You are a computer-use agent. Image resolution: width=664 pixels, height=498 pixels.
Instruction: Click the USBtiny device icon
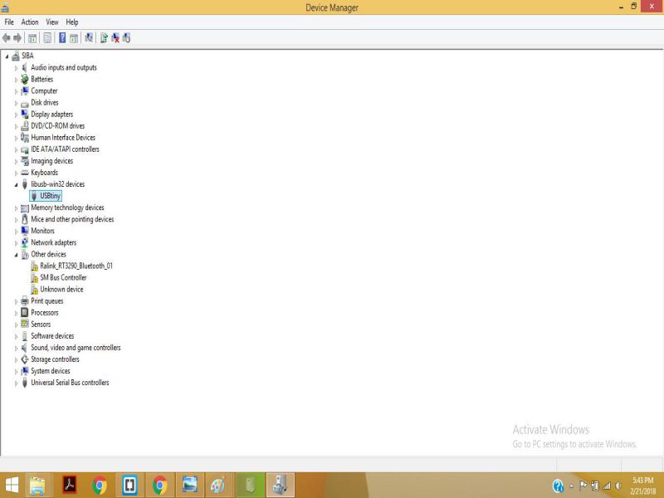coord(34,196)
